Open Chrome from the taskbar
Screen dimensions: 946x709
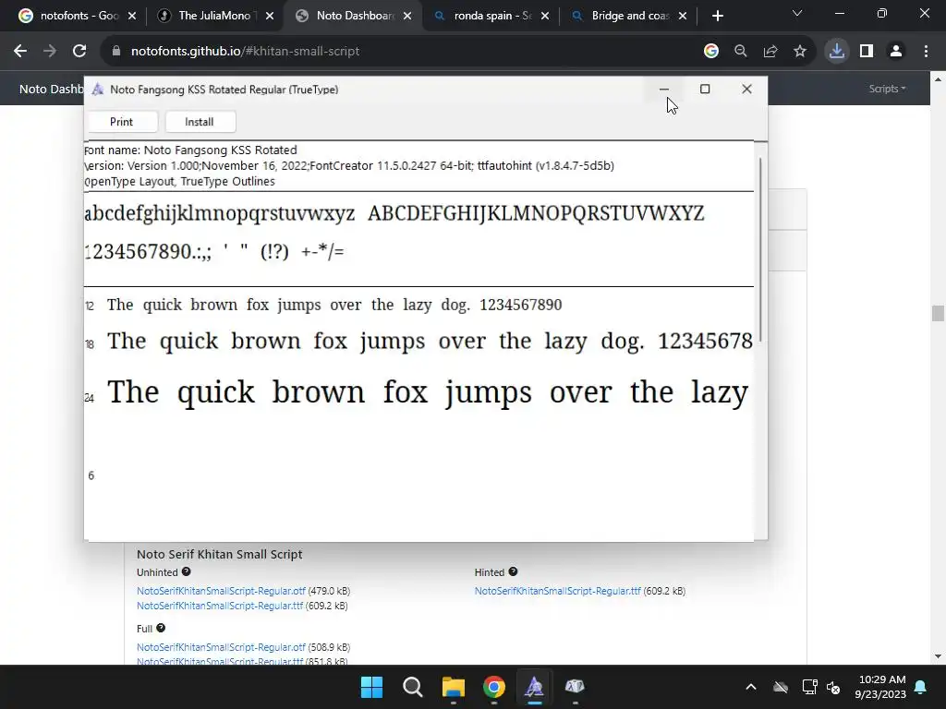[494, 687]
